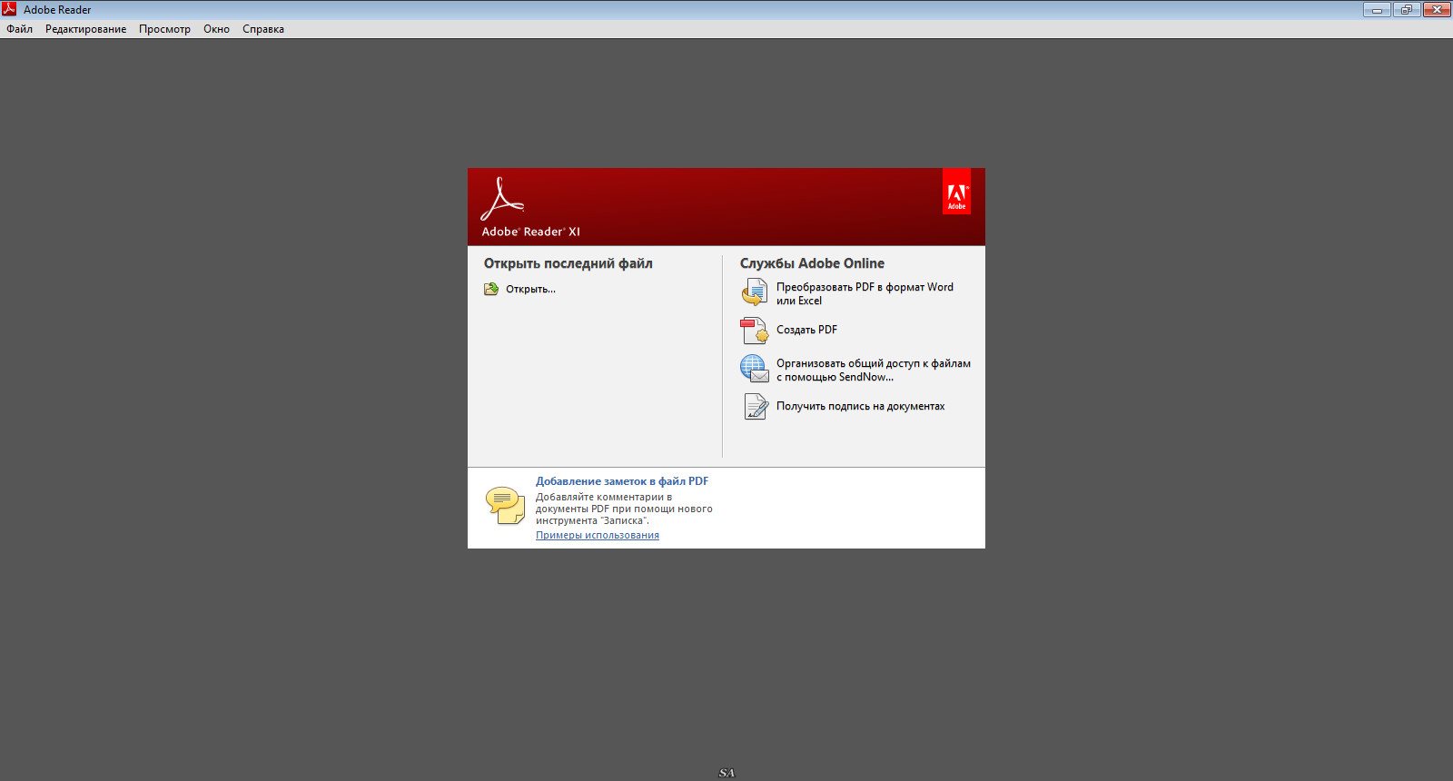
Task: Open the Примеры использования link
Action: (x=598, y=535)
